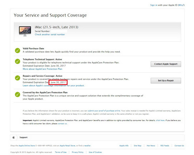The image size is (194, 155).
Task: Open Use of Cookies link
Action: [95, 152]
